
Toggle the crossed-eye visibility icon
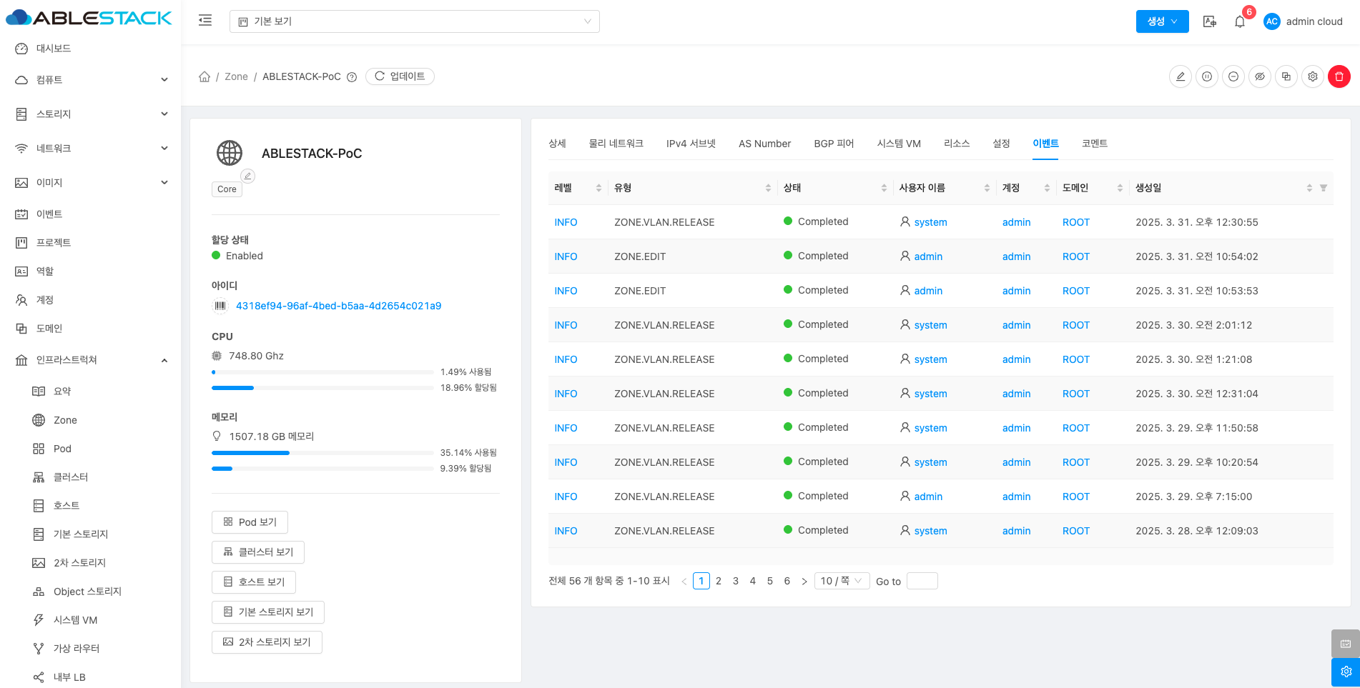click(x=1260, y=76)
